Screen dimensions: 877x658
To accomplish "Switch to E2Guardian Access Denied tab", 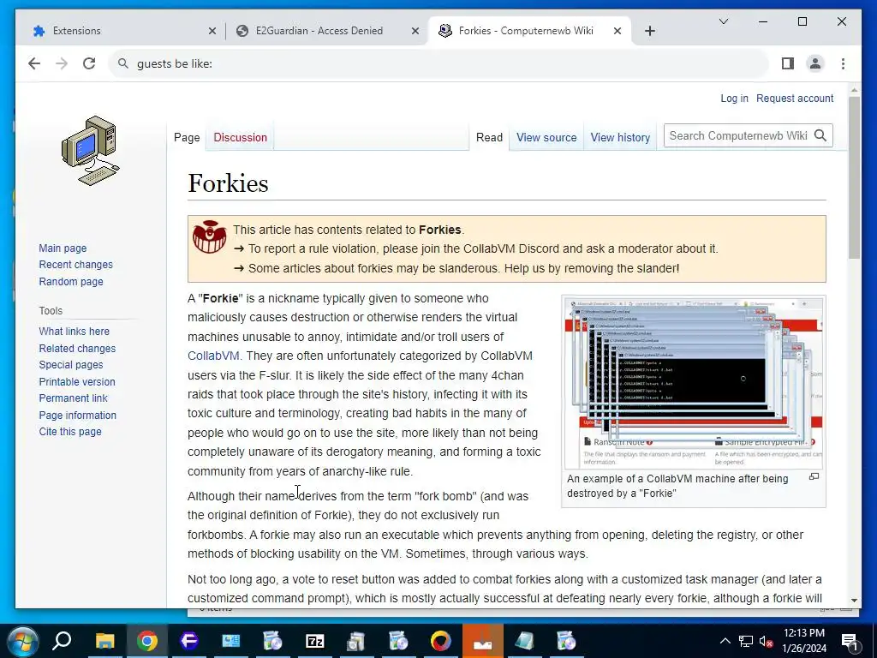I will click(x=327, y=31).
